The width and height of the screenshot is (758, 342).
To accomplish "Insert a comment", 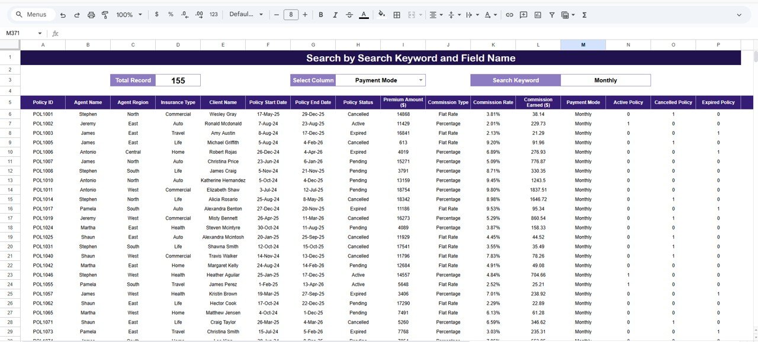I will tap(523, 14).
